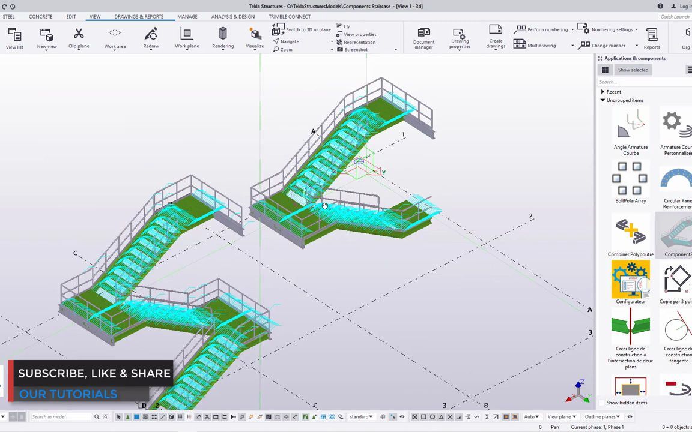Select the Clip plane scissors tool

point(79,38)
